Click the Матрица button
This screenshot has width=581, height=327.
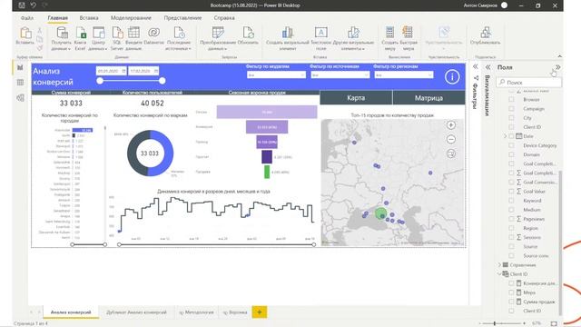pyautogui.click(x=428, y=98)
